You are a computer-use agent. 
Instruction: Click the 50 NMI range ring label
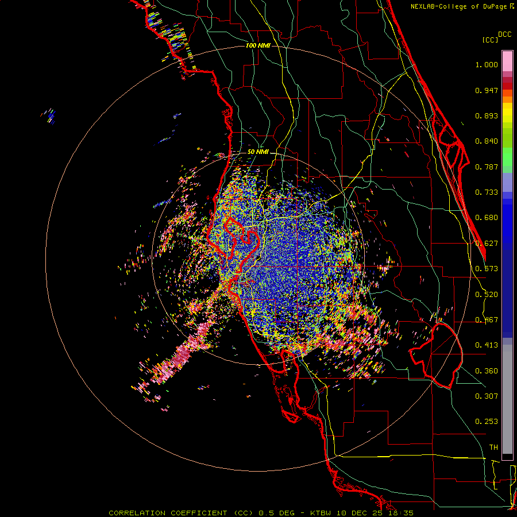pos(258,152)
